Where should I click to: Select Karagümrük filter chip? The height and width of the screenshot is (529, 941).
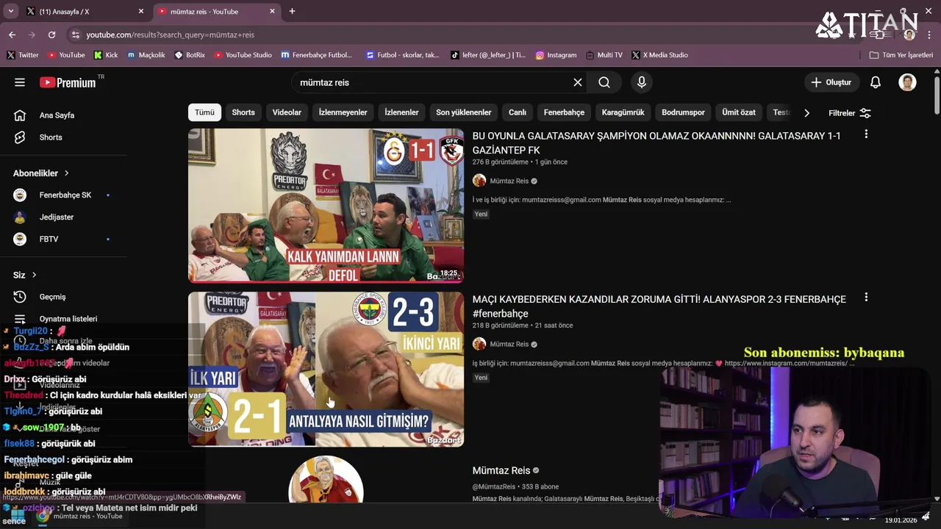coord(623,112)
